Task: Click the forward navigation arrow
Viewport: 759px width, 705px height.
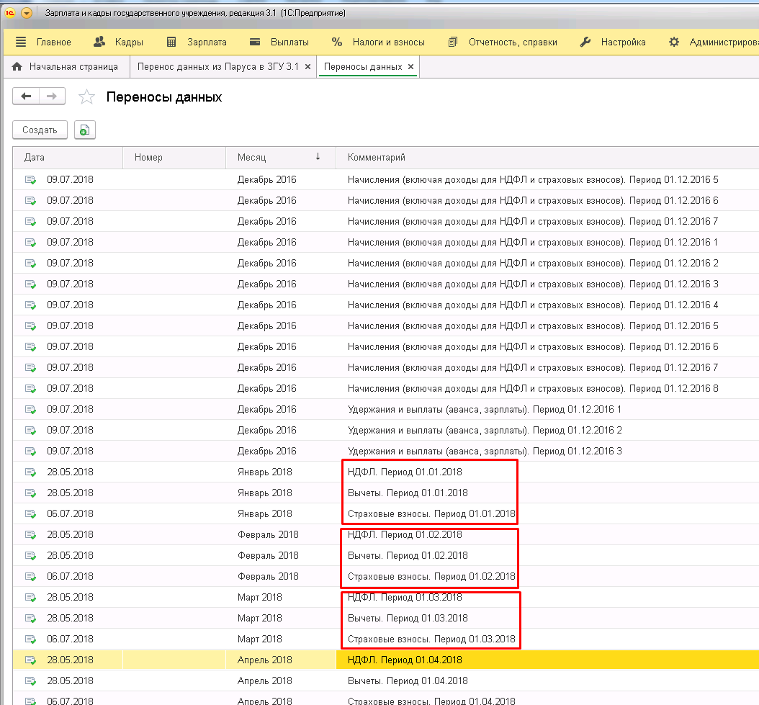Action: pyautogui.click(x=52, y=96)
